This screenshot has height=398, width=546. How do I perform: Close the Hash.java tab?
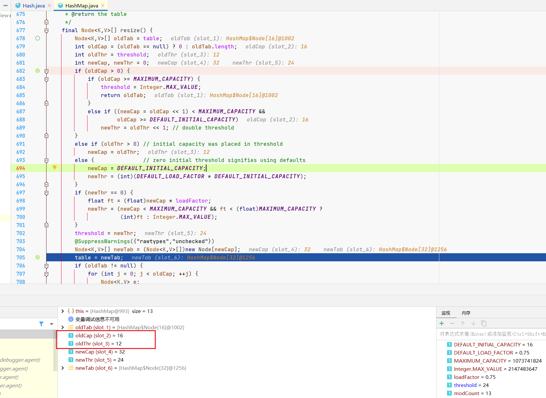(49, 6)
